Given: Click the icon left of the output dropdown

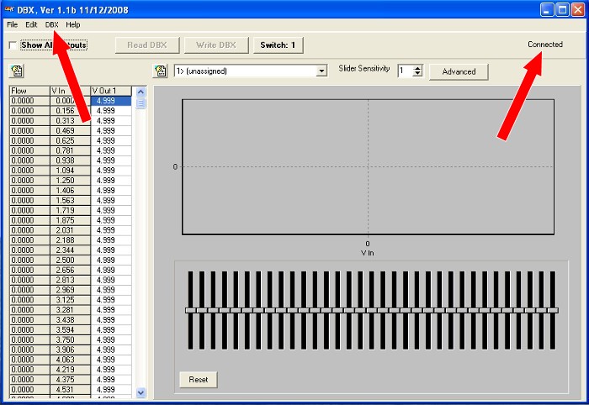Looking at the screenshot, I should (x=159, y=71).
